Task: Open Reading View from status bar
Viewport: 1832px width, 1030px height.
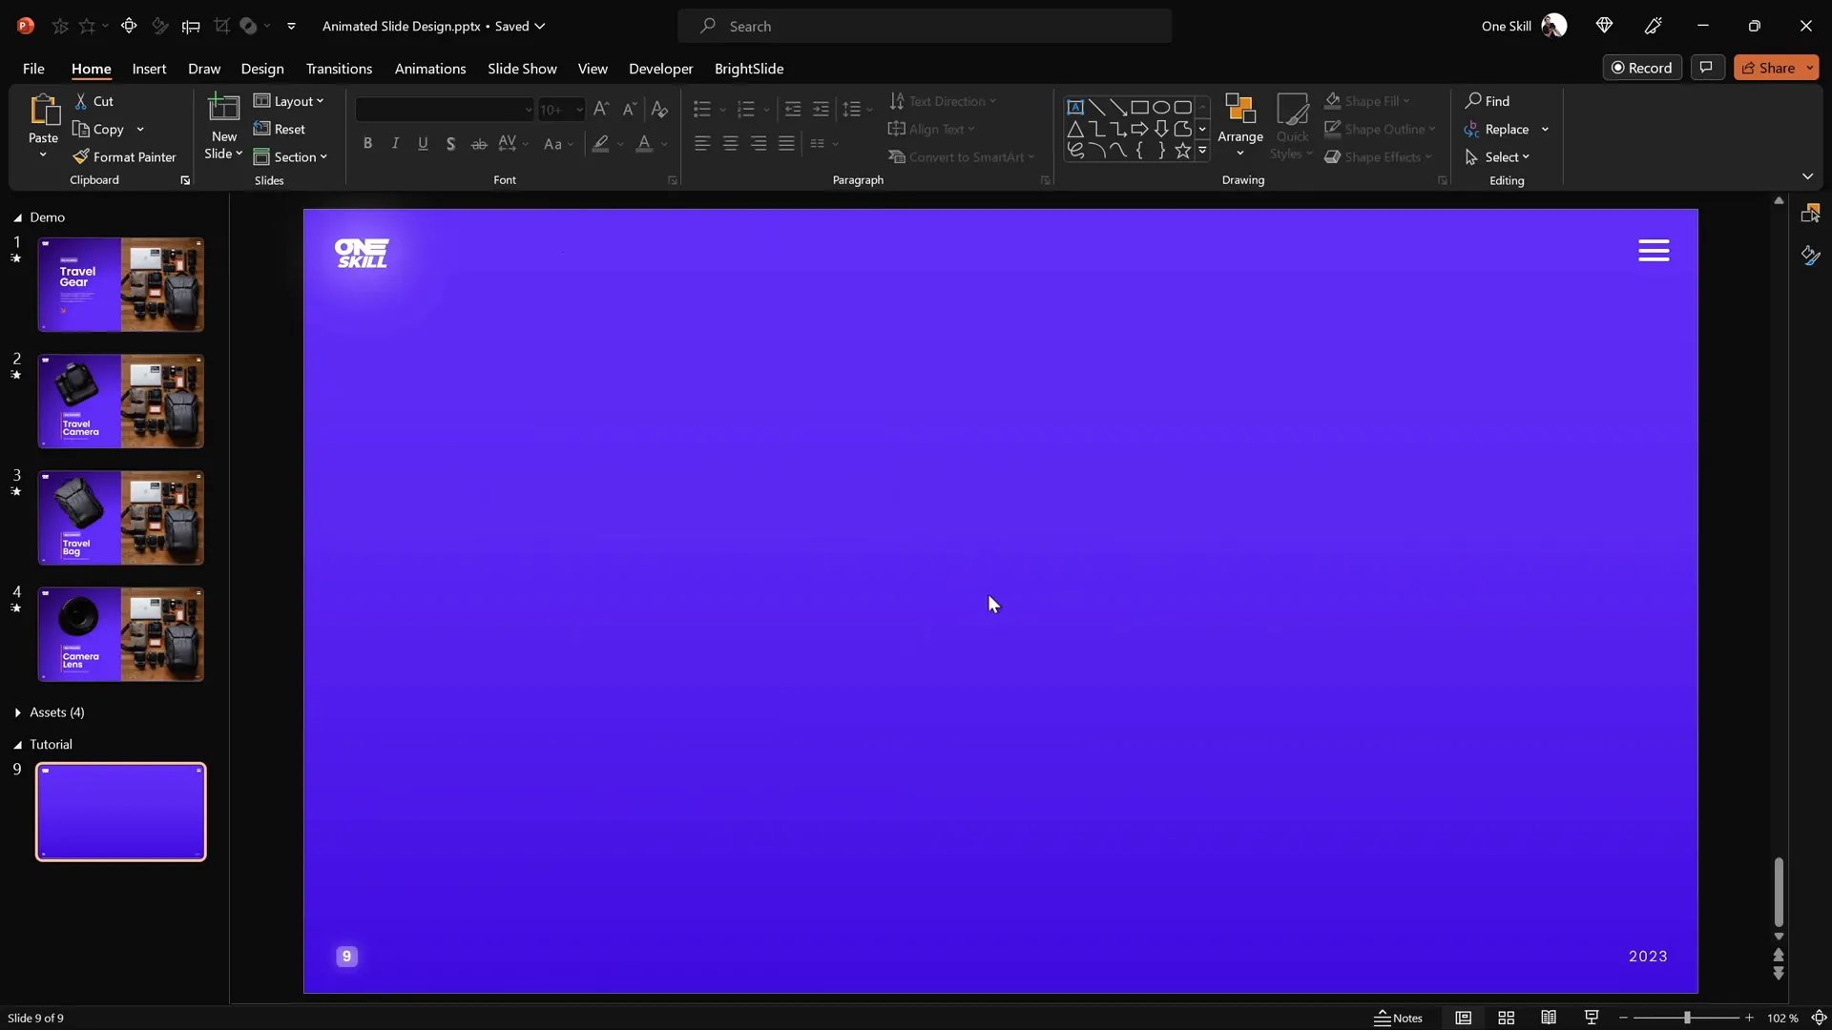Action: point(1549,1018)
